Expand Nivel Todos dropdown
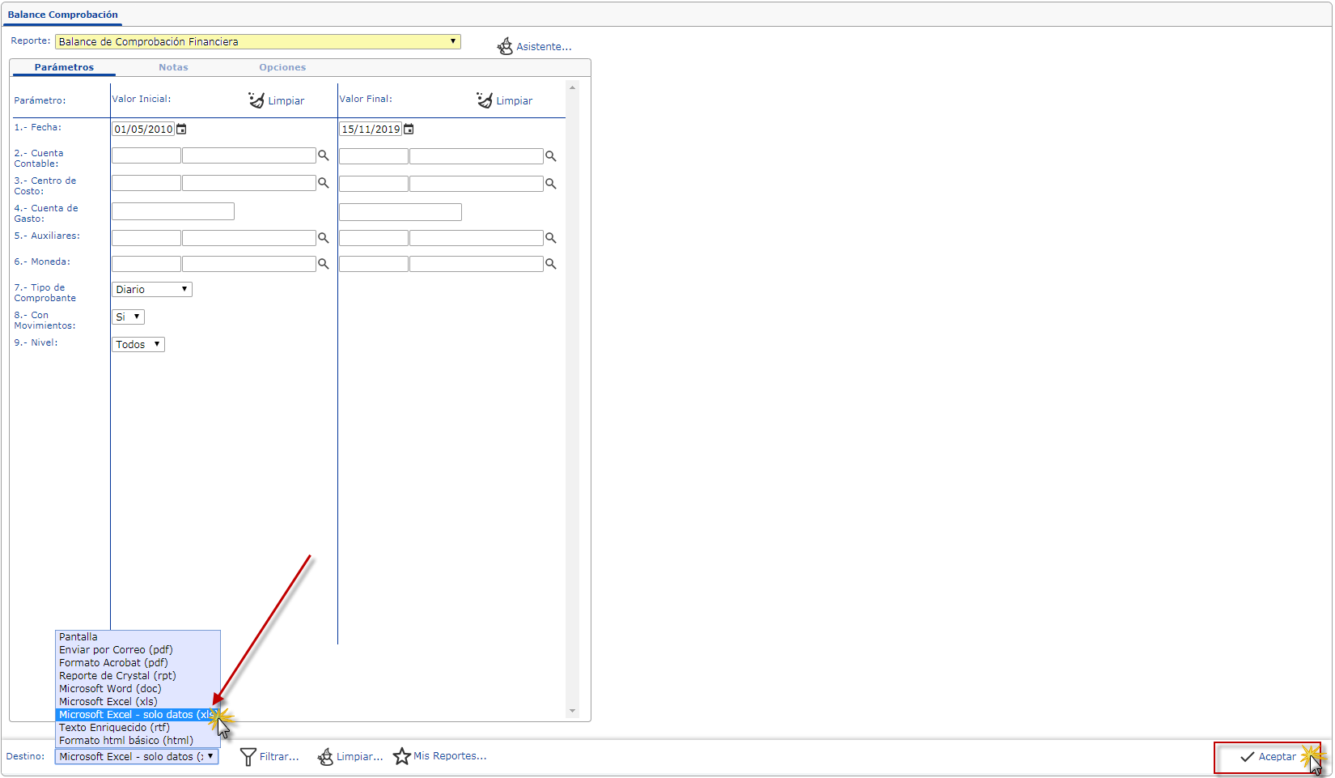Screen dimensions: 1335x778 click(x=138, y=344)
